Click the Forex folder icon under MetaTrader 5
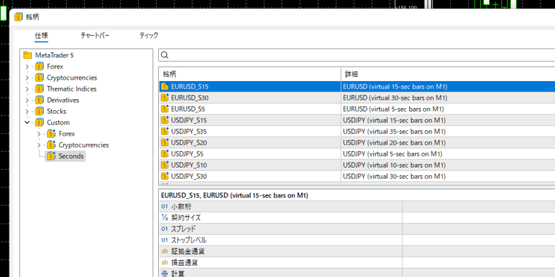 pyautogui.click(x=40, y=66)
